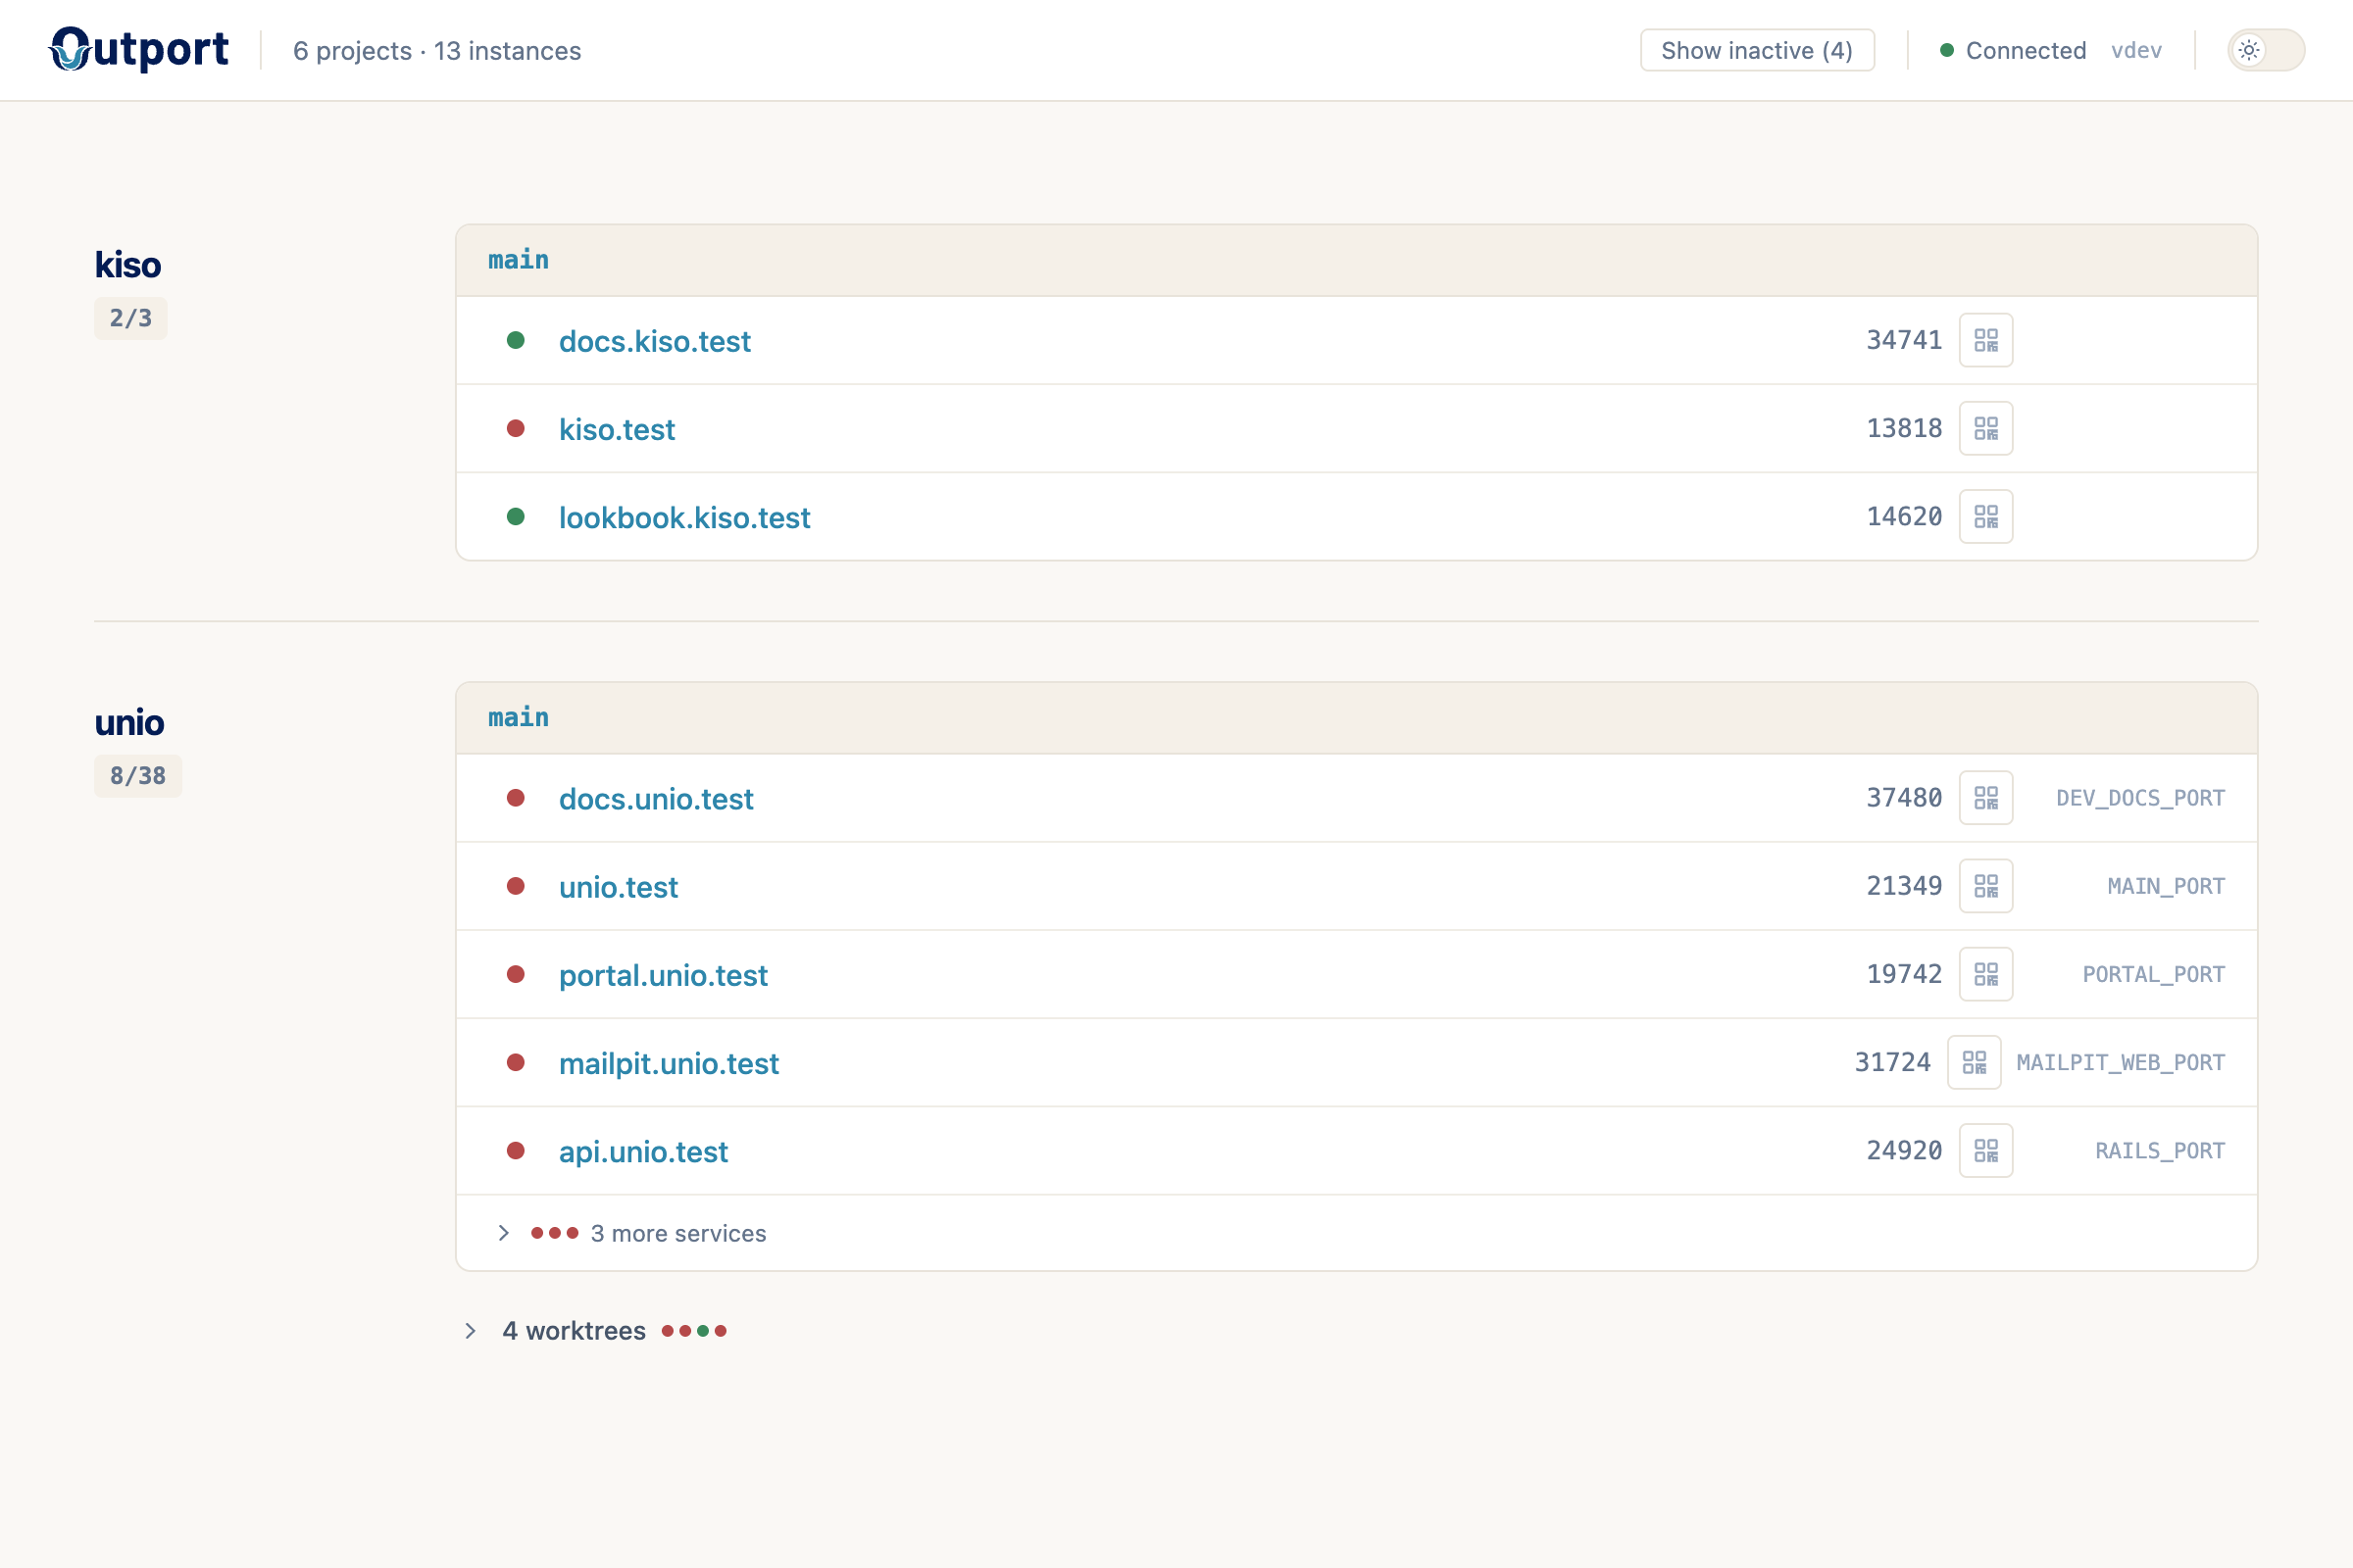Click the PORTAL_PORT label

[x=2153, y=974]
